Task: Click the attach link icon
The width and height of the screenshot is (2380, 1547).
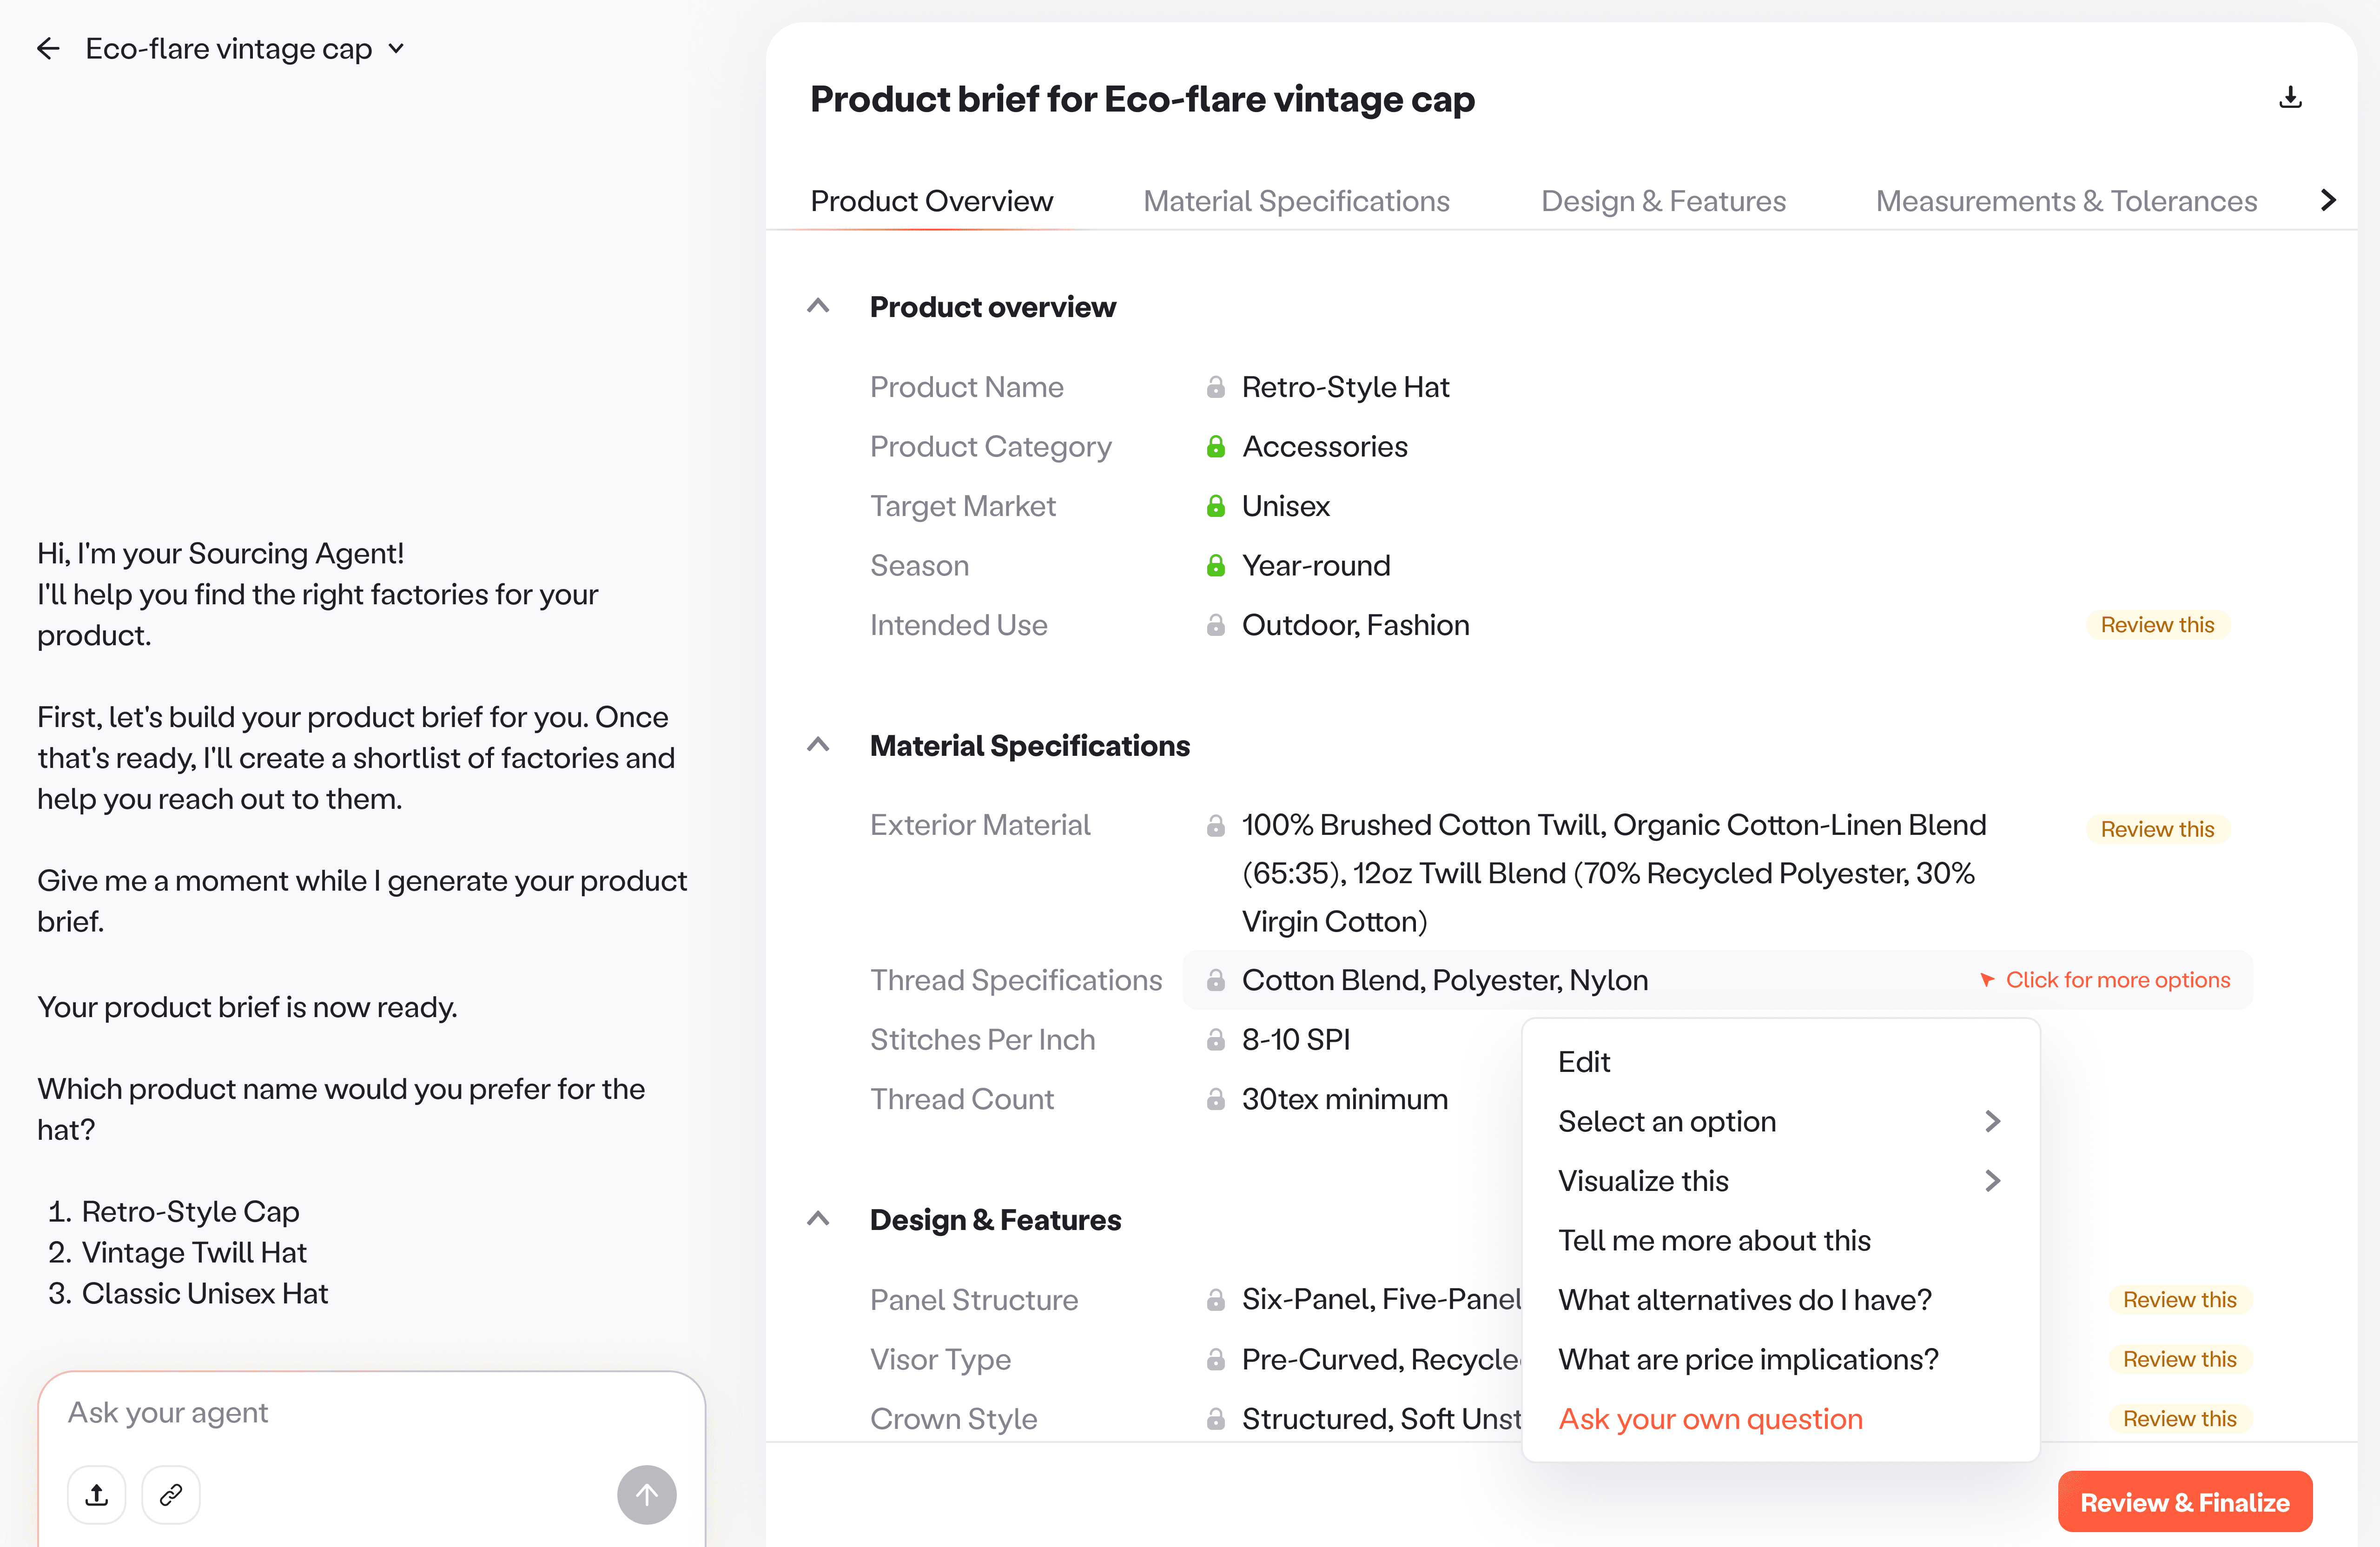Action: (x=171, y=1494)
